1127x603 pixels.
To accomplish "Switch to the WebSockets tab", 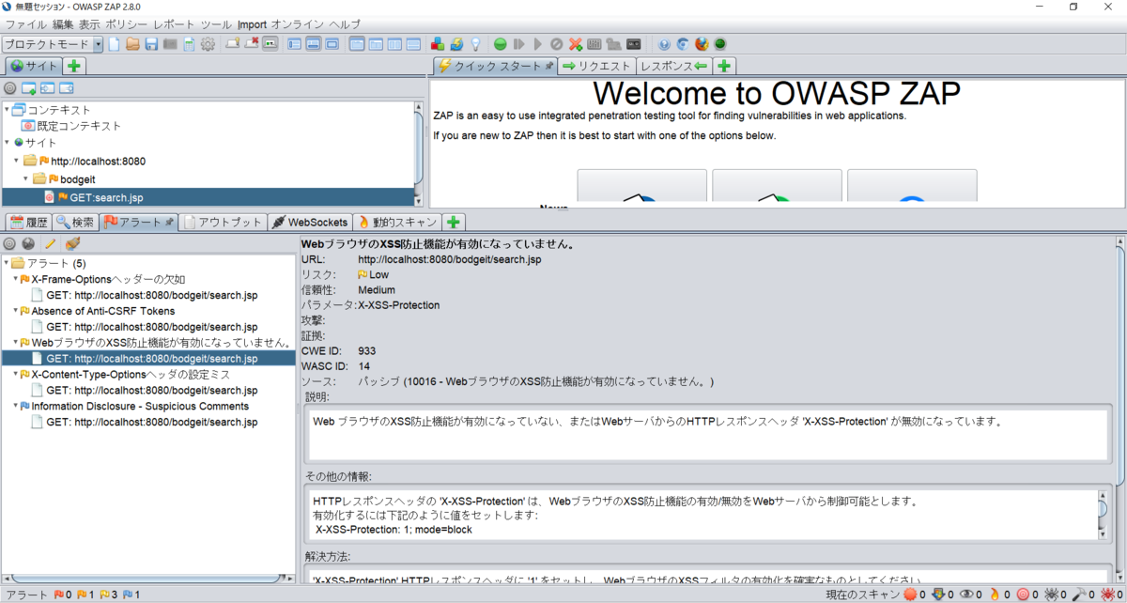I will 310,223.
